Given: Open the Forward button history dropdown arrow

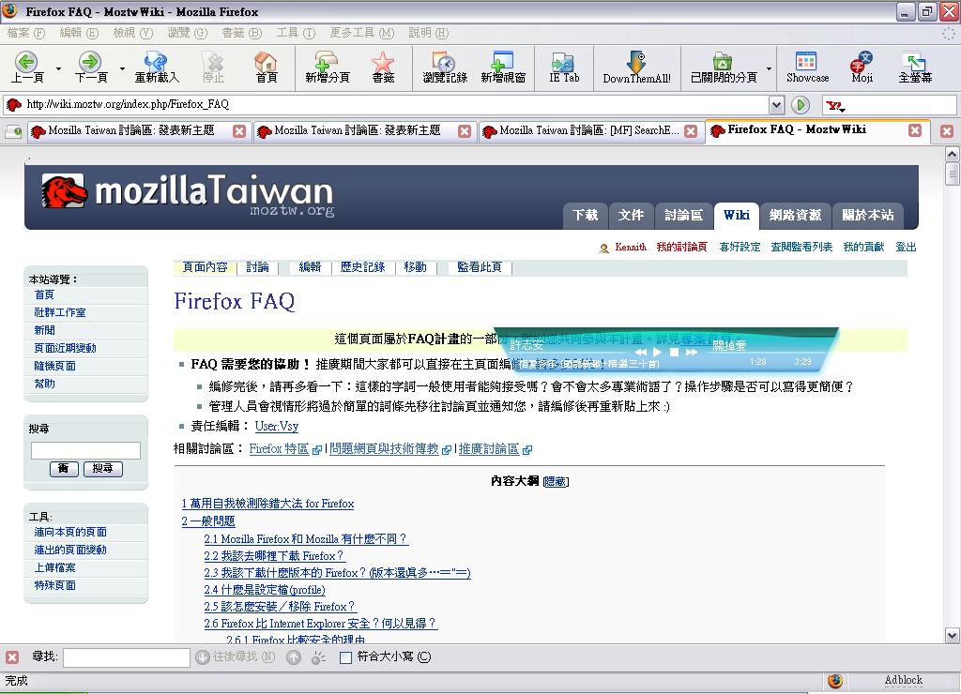Looking at the screenshot, I should (x=122, y=68).
